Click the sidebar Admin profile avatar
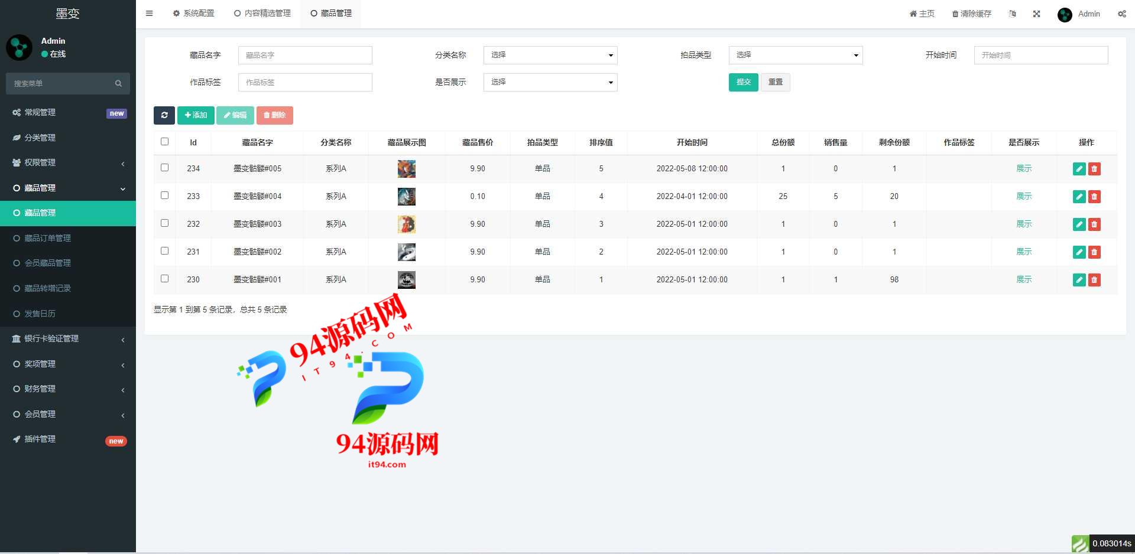Image resolution: width=1135 pixels, height=554 pixels. click(x=19, y=47)
